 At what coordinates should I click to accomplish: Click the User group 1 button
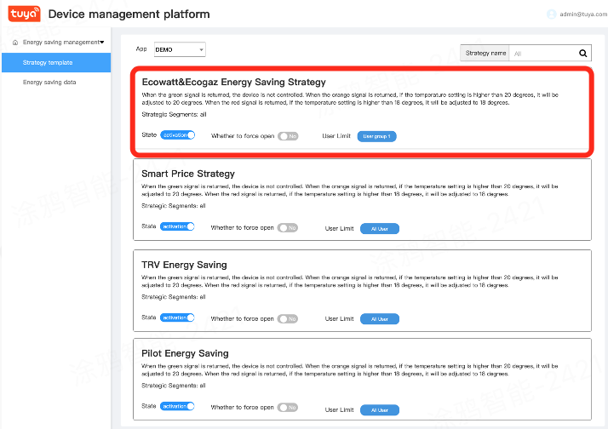click(376, 136)
